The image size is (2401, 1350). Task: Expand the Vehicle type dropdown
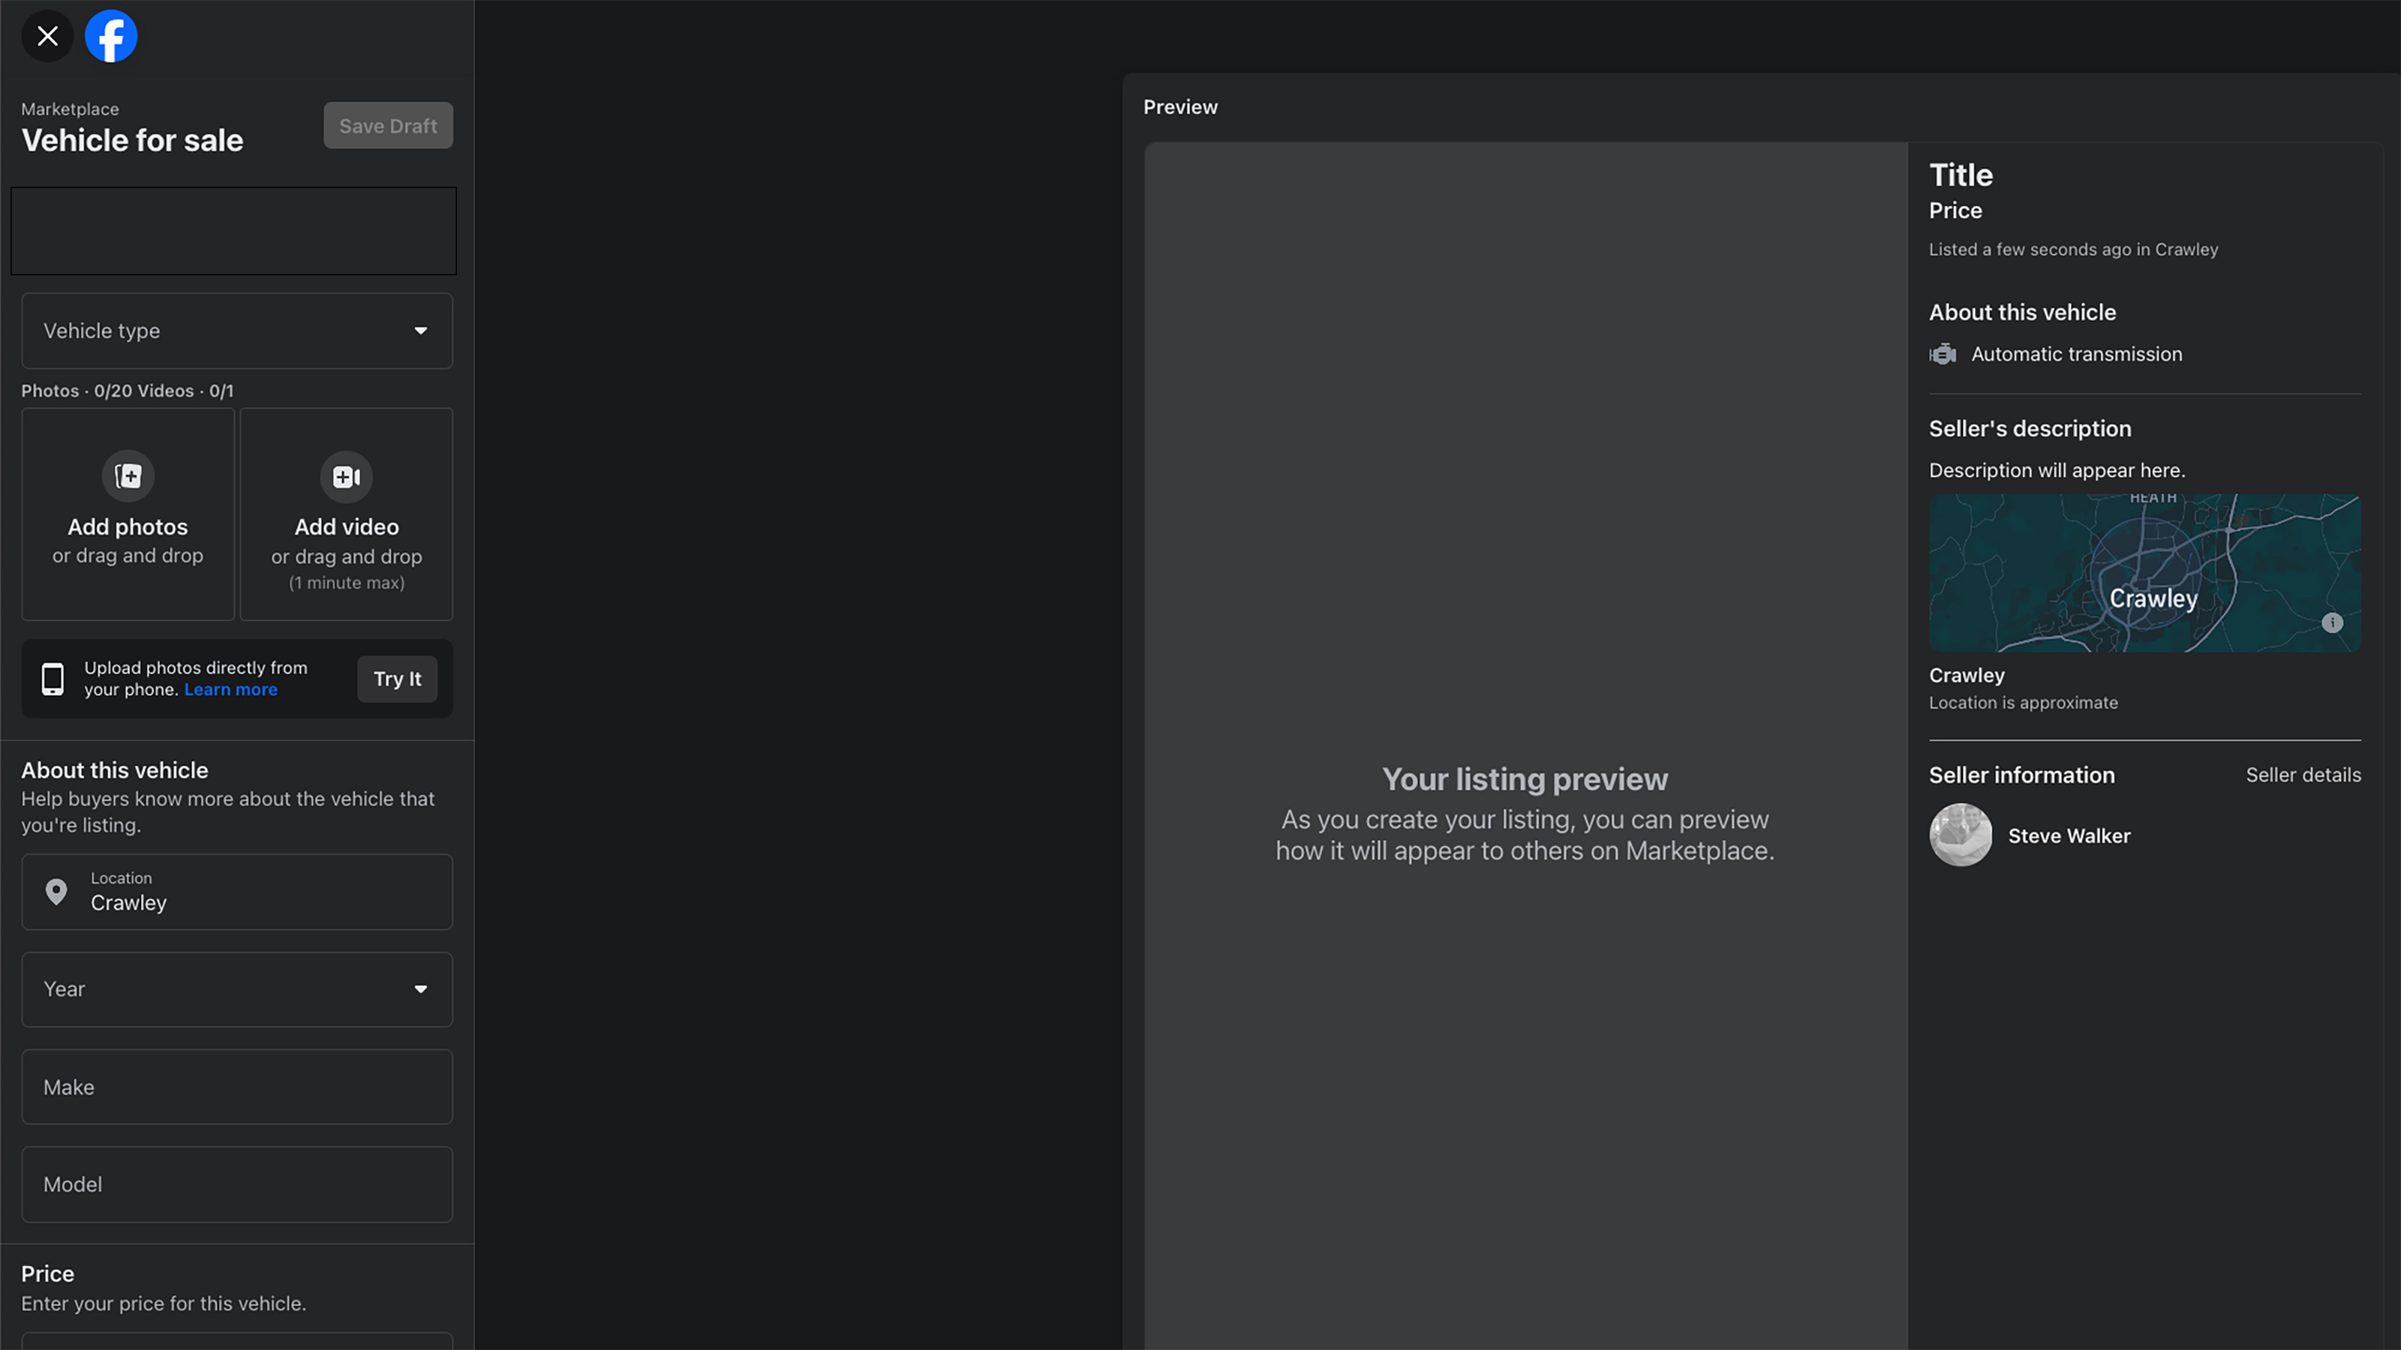[237, 331]
